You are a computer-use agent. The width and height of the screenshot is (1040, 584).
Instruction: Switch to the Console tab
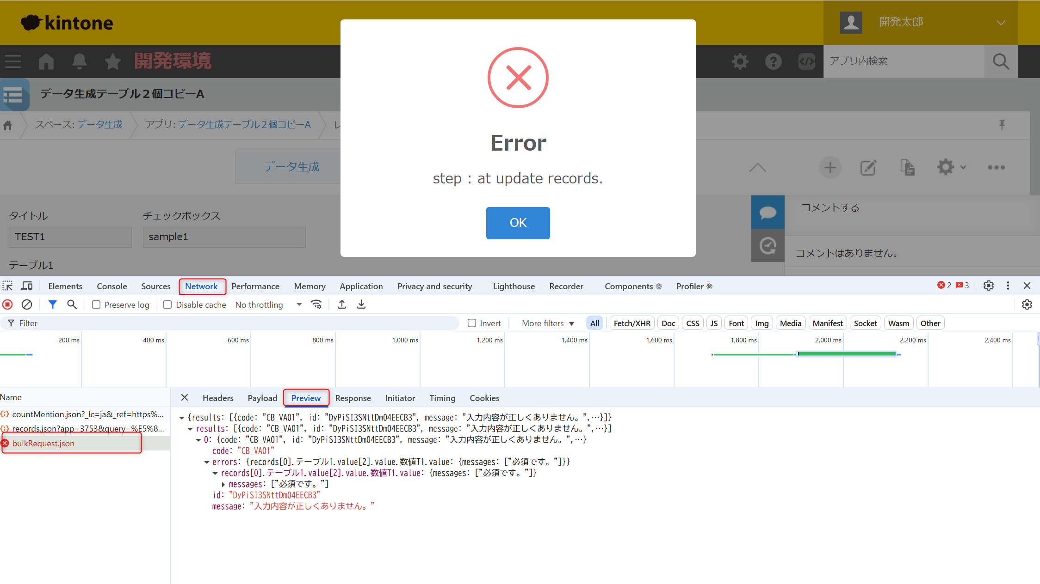[x=111, y=286]
